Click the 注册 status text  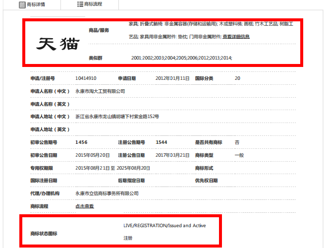pyautogui.click(x=128, y=238)
